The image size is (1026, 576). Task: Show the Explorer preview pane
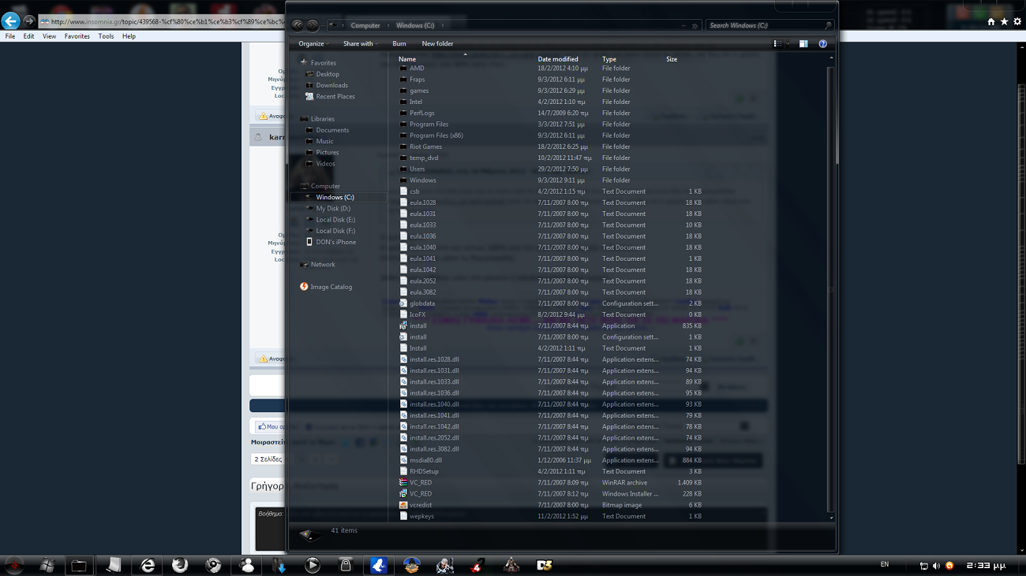(803, 44)
